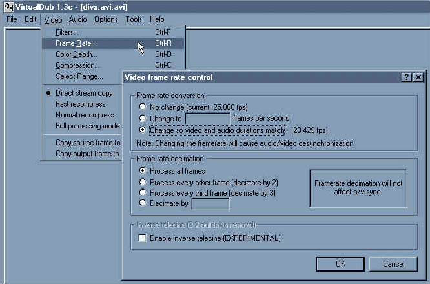430x284 pixels.
Task: Click the dialog's question mark help button
Action: (x=406, y=77)
